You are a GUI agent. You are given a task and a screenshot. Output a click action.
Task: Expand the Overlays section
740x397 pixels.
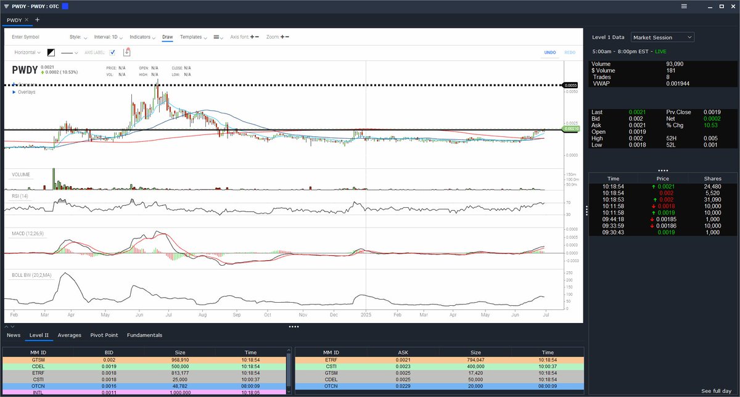[25, 92]
